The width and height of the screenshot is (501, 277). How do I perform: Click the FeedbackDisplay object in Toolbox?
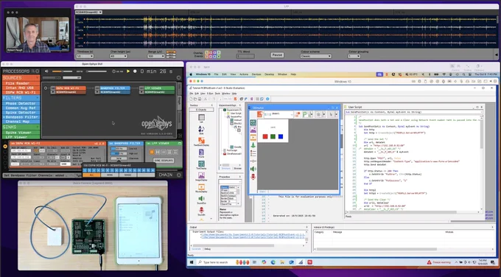tap(201, 141)
